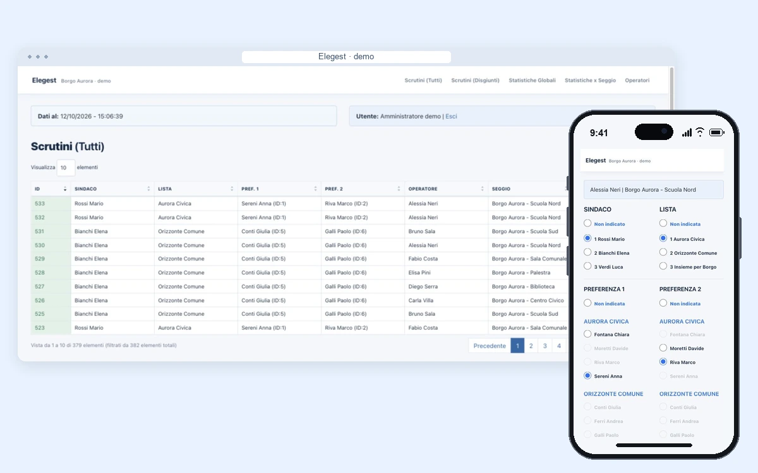Click the Precedente pagination button
This screenshot has height=473, width=758.
pyautogui.click(x=490, y=346)
